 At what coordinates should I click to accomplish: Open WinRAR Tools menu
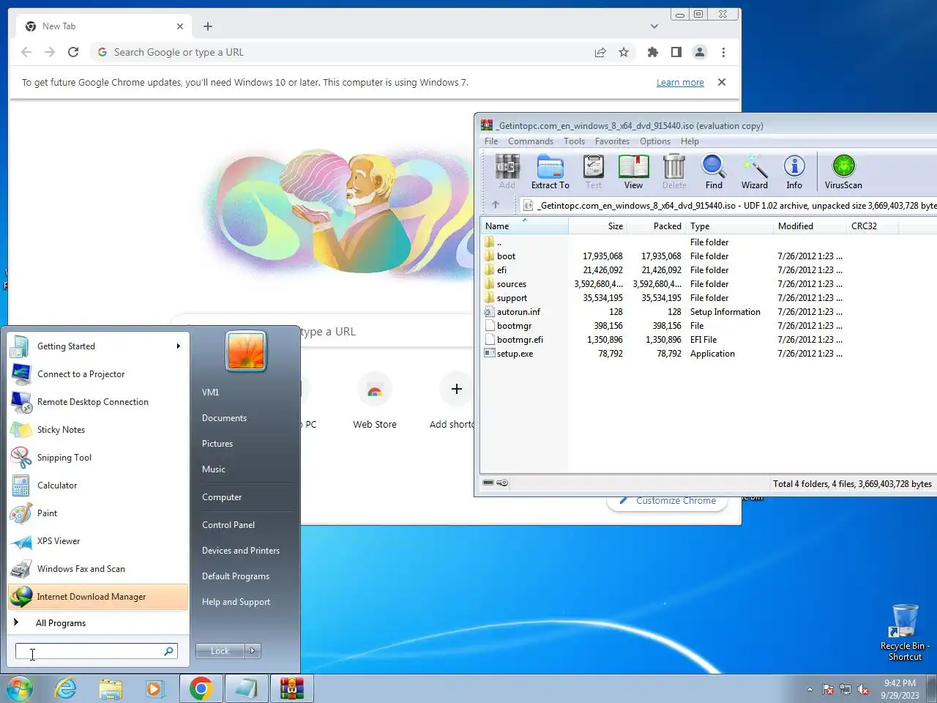coord(574,141)
